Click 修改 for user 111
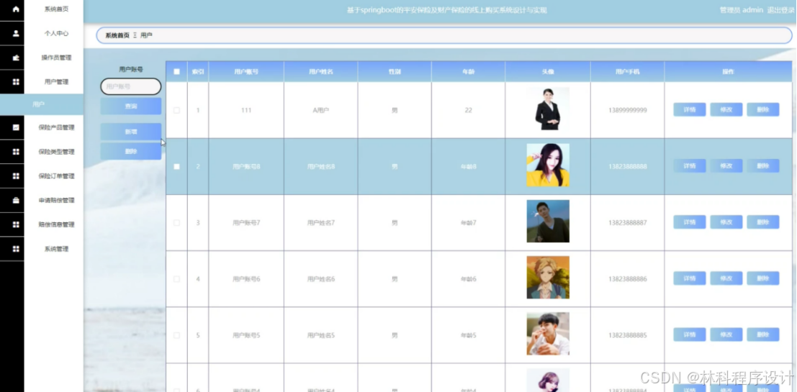This screenshot has height=392, width=797. (726, 109)
